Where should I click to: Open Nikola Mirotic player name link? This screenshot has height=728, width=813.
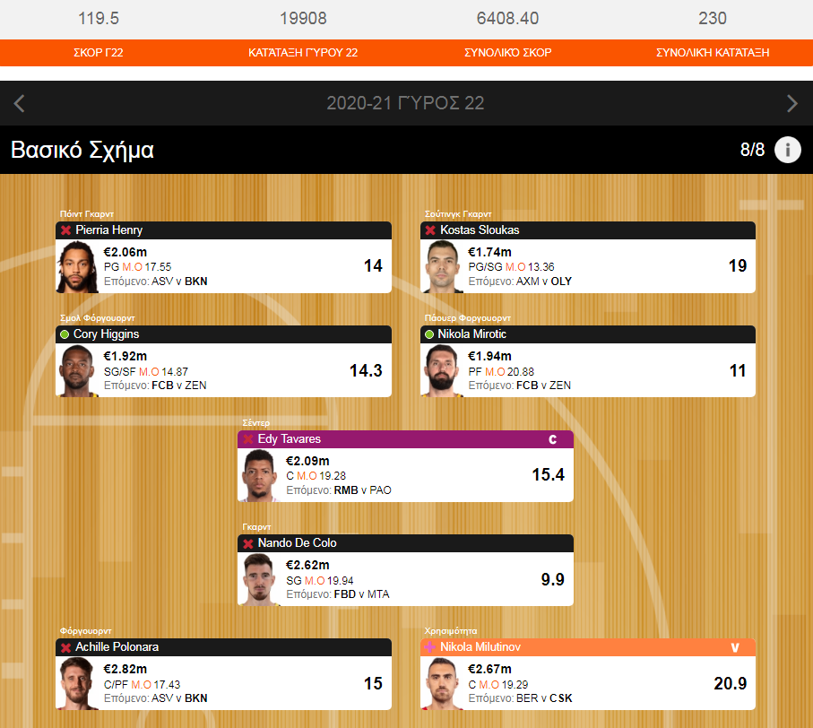(x=471, y=334)
